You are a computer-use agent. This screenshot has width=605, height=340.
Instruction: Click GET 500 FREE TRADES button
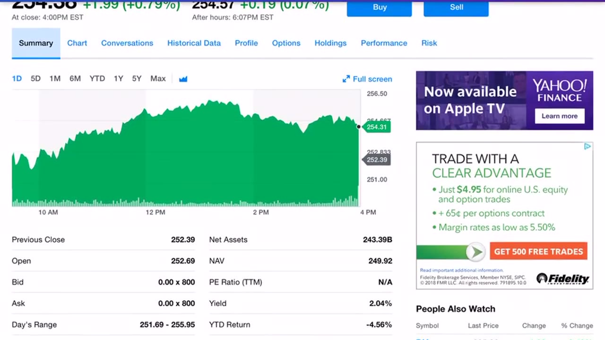[538, 252]
